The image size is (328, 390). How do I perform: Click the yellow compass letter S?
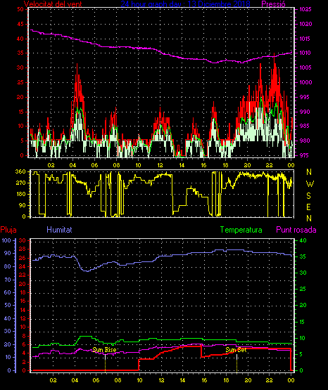(x=308, y=196)
